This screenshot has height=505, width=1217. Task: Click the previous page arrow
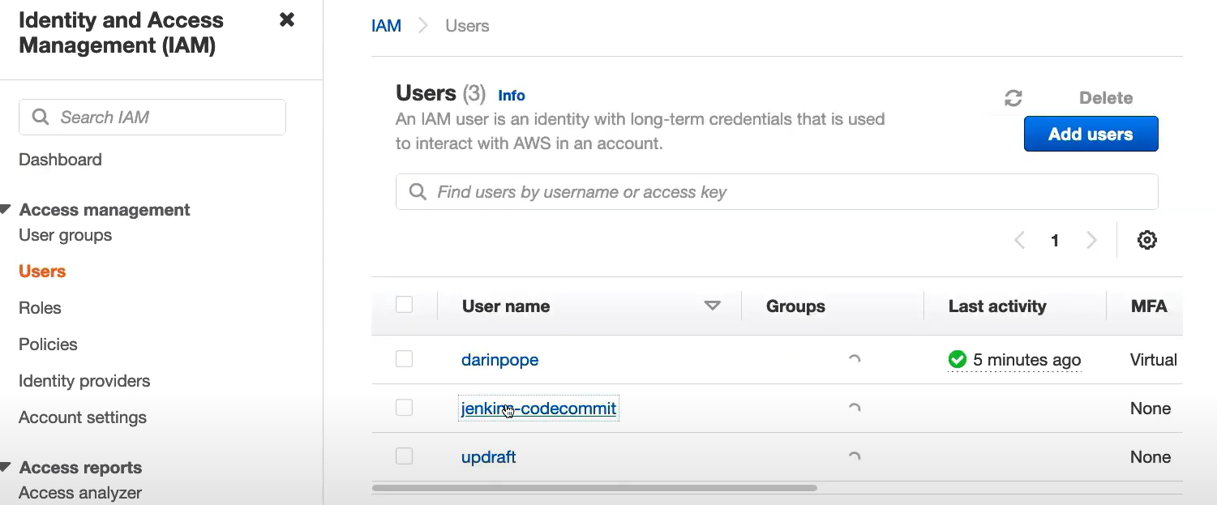point(1020,241)
